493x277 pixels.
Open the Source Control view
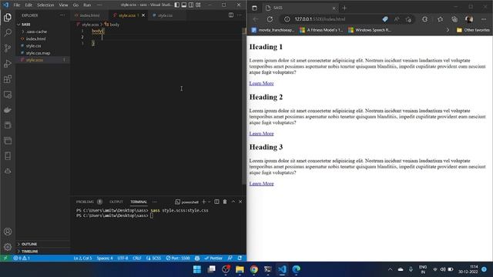click(8, 48)
